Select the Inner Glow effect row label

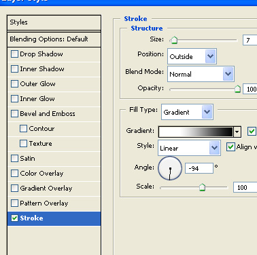coord(37,99)
